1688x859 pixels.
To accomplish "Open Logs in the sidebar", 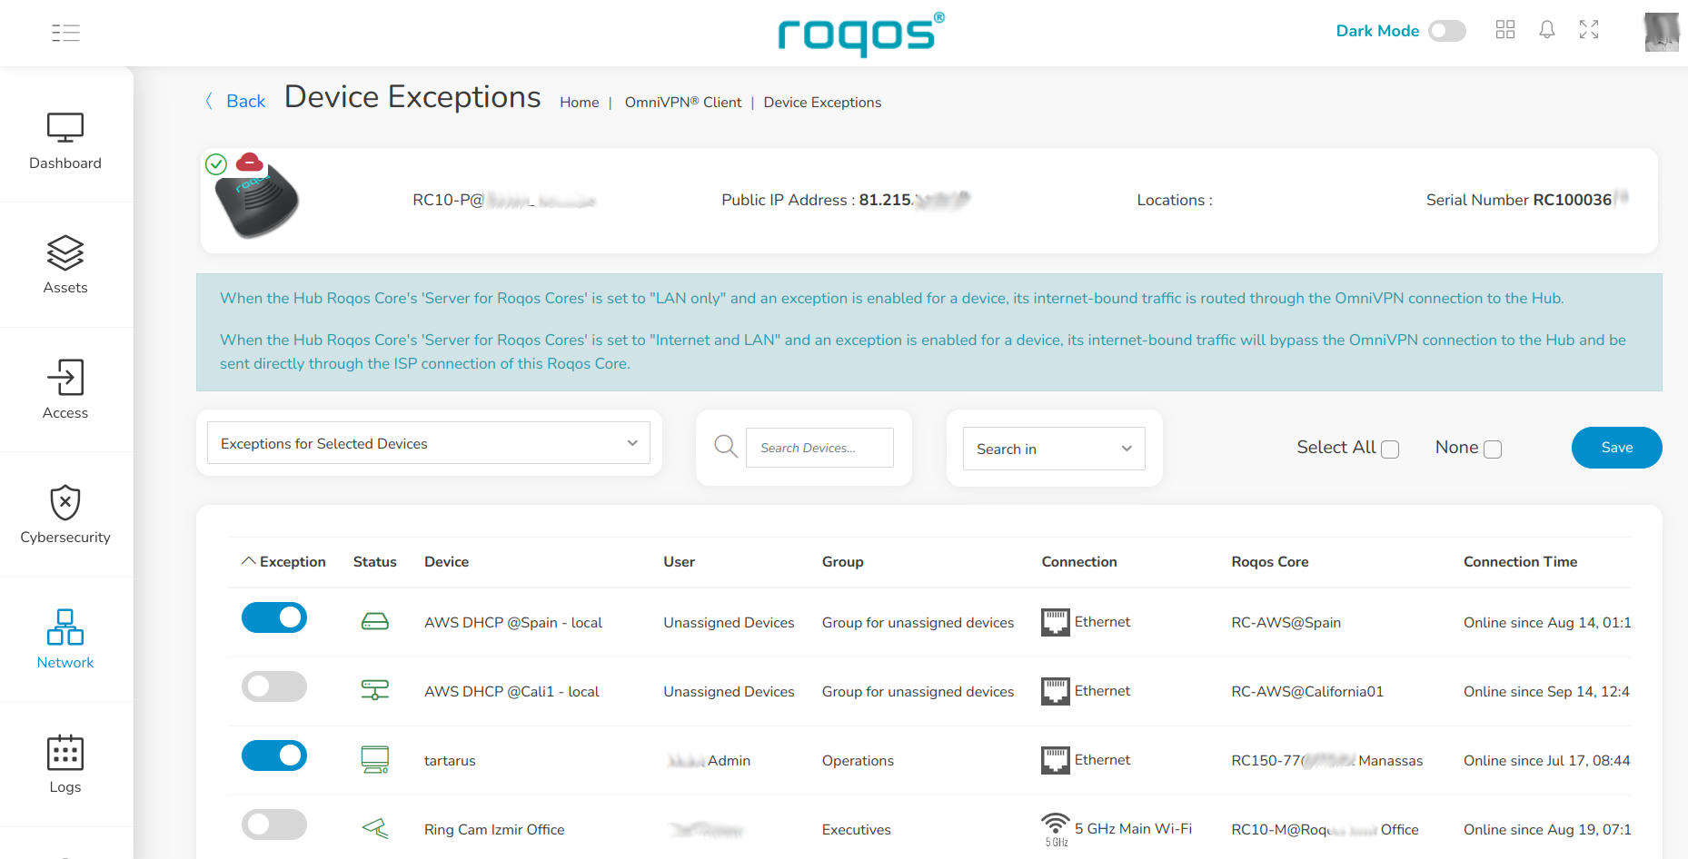I will click(65, 765).
